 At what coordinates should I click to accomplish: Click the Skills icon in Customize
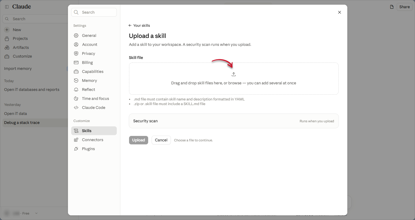point(76,131)
